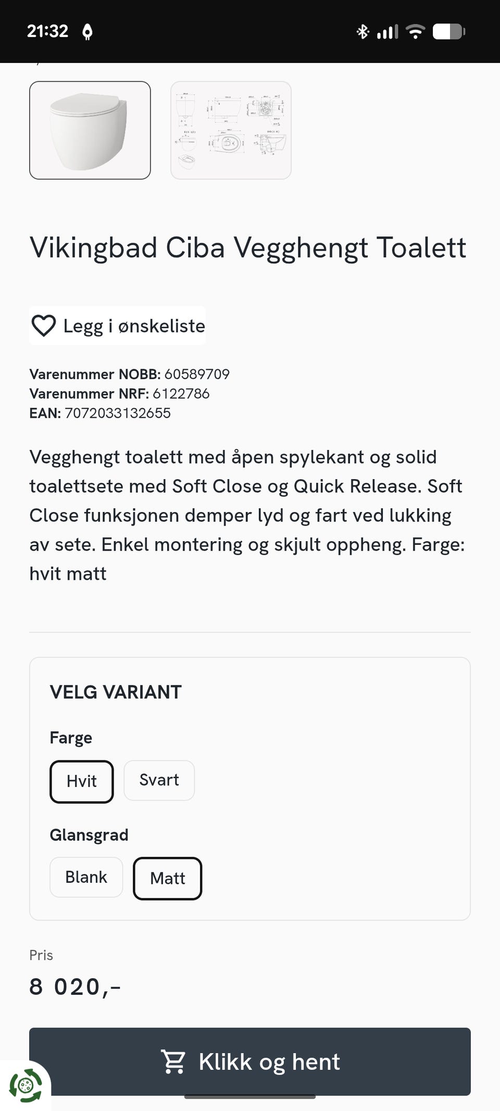The width and height of the screenshot is (500, 1111).
Task: Tap the Wi-Fi status icon
Action: 416,32
